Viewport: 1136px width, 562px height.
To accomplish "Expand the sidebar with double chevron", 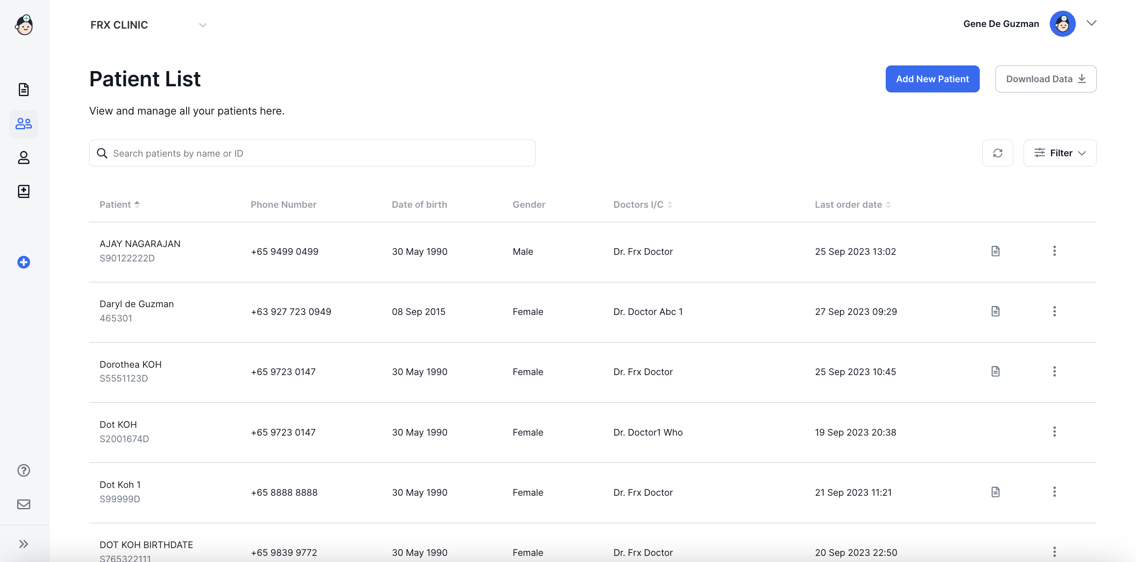I will coord(23,544).
